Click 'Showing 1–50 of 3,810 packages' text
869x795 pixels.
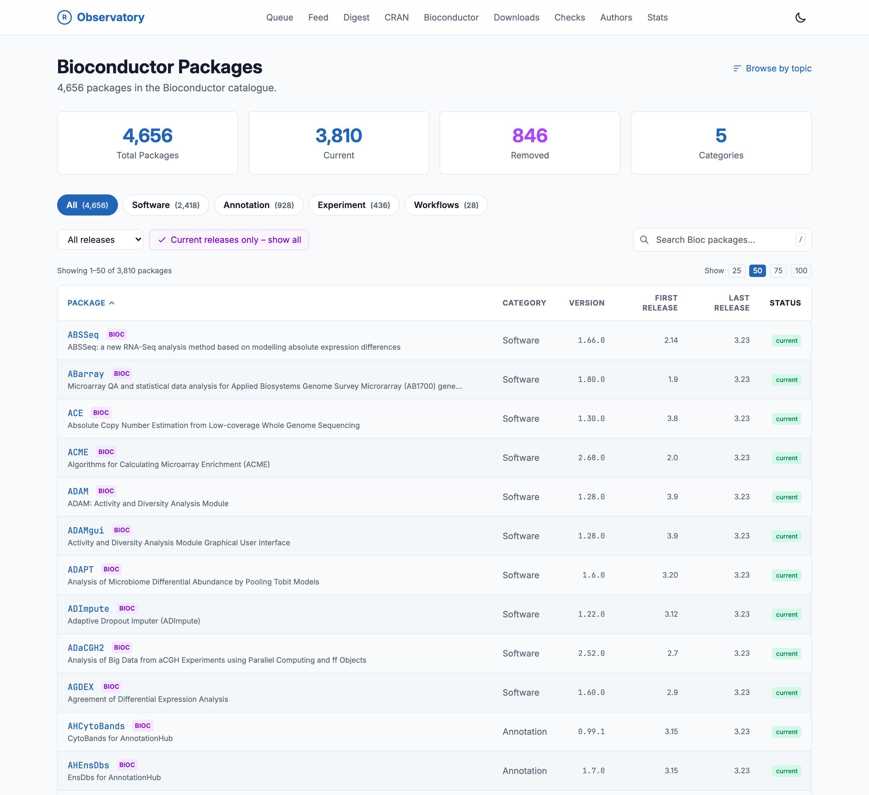(115, 270)
